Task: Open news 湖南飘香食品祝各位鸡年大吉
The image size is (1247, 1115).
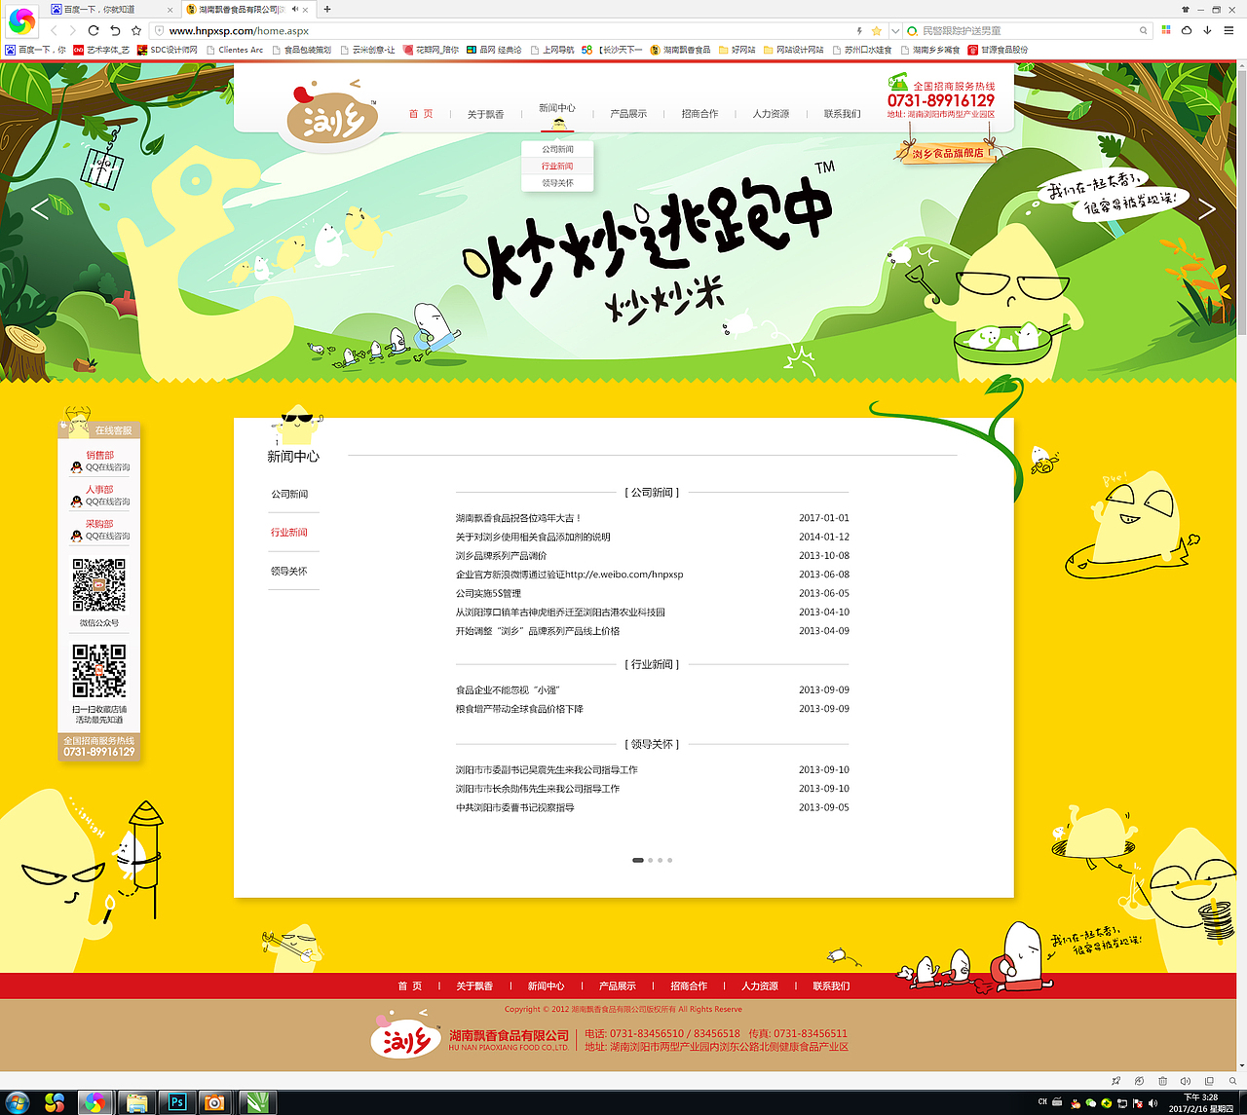Action: (518, 518)
